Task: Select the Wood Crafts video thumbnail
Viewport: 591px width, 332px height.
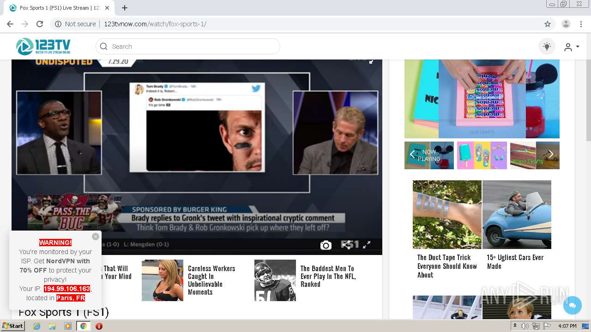Action: tap(535, 155)
